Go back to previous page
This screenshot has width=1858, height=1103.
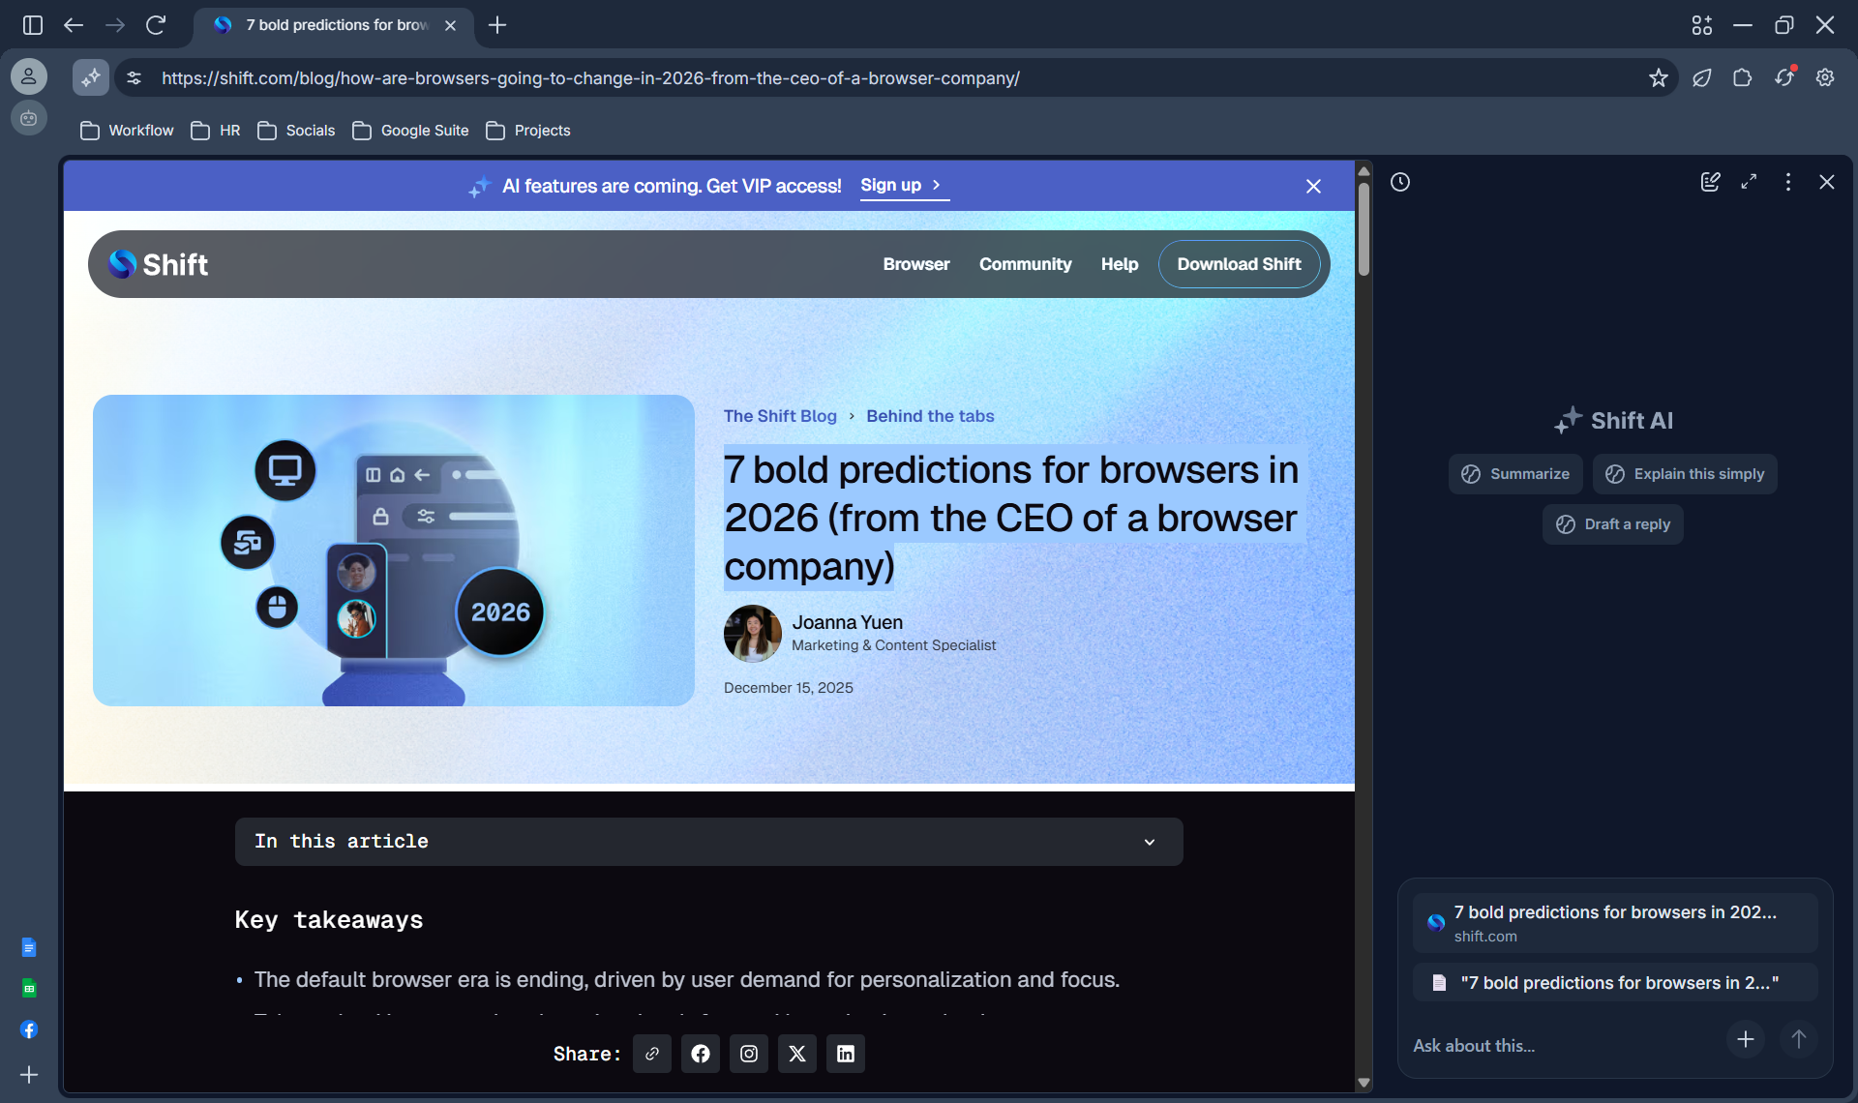[74, 25]
